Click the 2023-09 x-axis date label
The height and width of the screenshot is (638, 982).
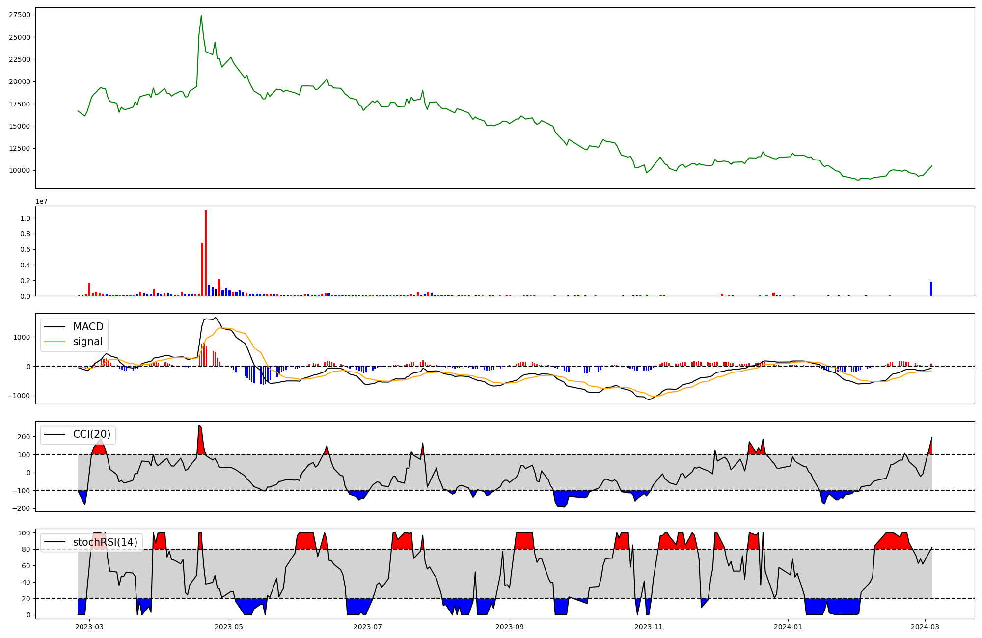coord(510,627)
